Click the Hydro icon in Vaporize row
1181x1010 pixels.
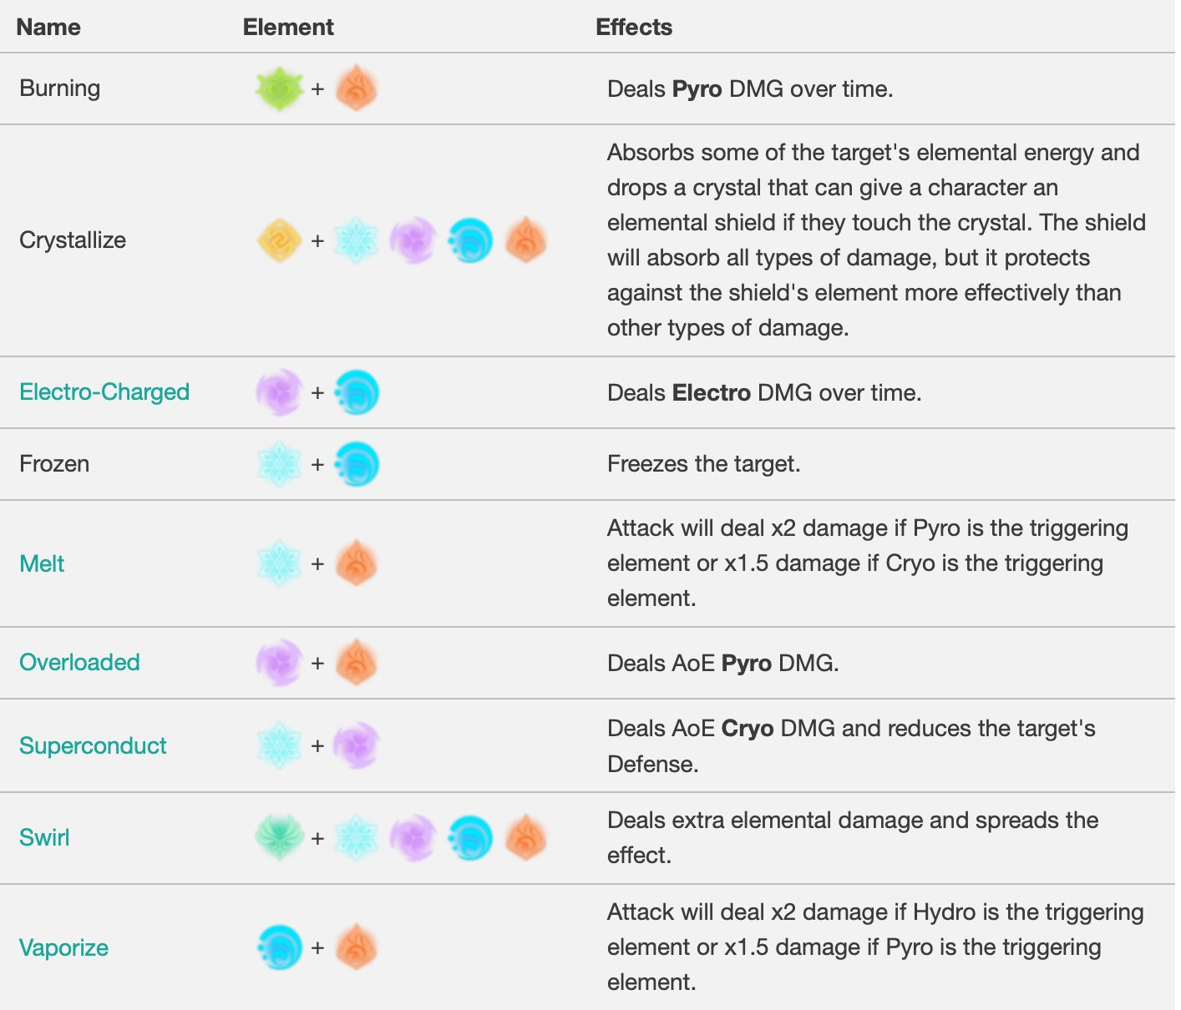[279, 947]
